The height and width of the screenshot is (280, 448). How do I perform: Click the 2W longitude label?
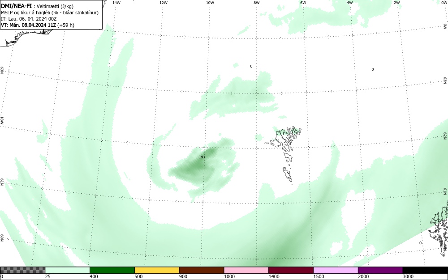coord(396,3)
